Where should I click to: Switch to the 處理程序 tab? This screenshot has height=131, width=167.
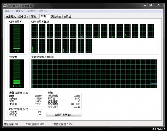pos(23,17)
